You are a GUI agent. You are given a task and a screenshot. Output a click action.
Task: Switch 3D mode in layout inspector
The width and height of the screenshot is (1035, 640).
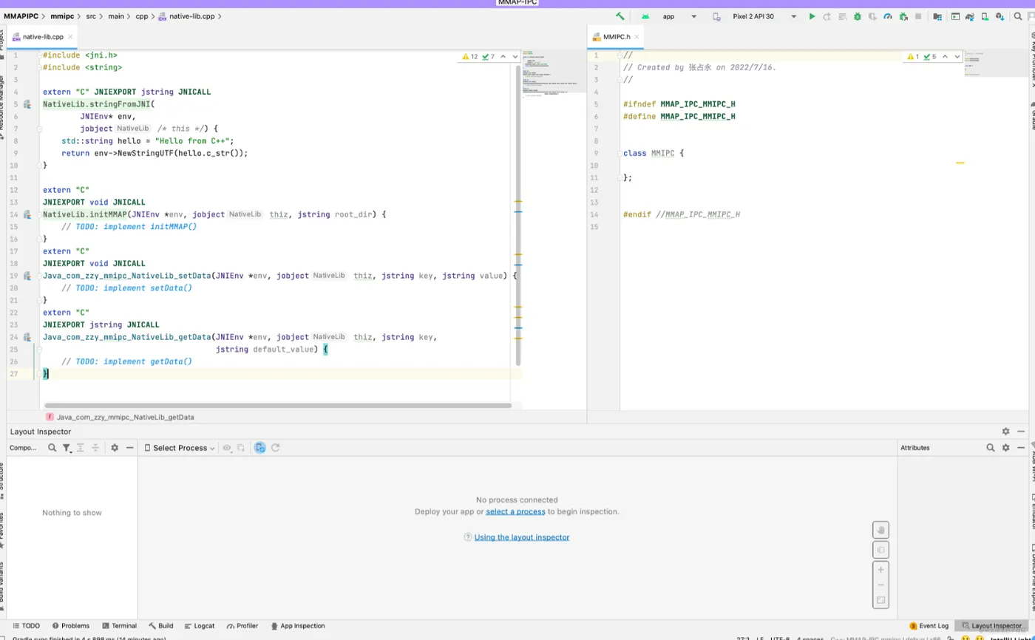880,550
